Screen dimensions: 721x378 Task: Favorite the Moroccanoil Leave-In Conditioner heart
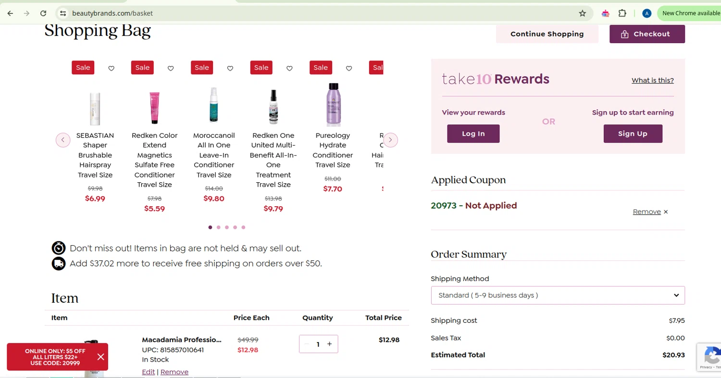coord(230,68)
